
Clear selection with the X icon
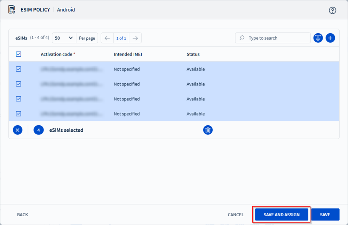18,130
